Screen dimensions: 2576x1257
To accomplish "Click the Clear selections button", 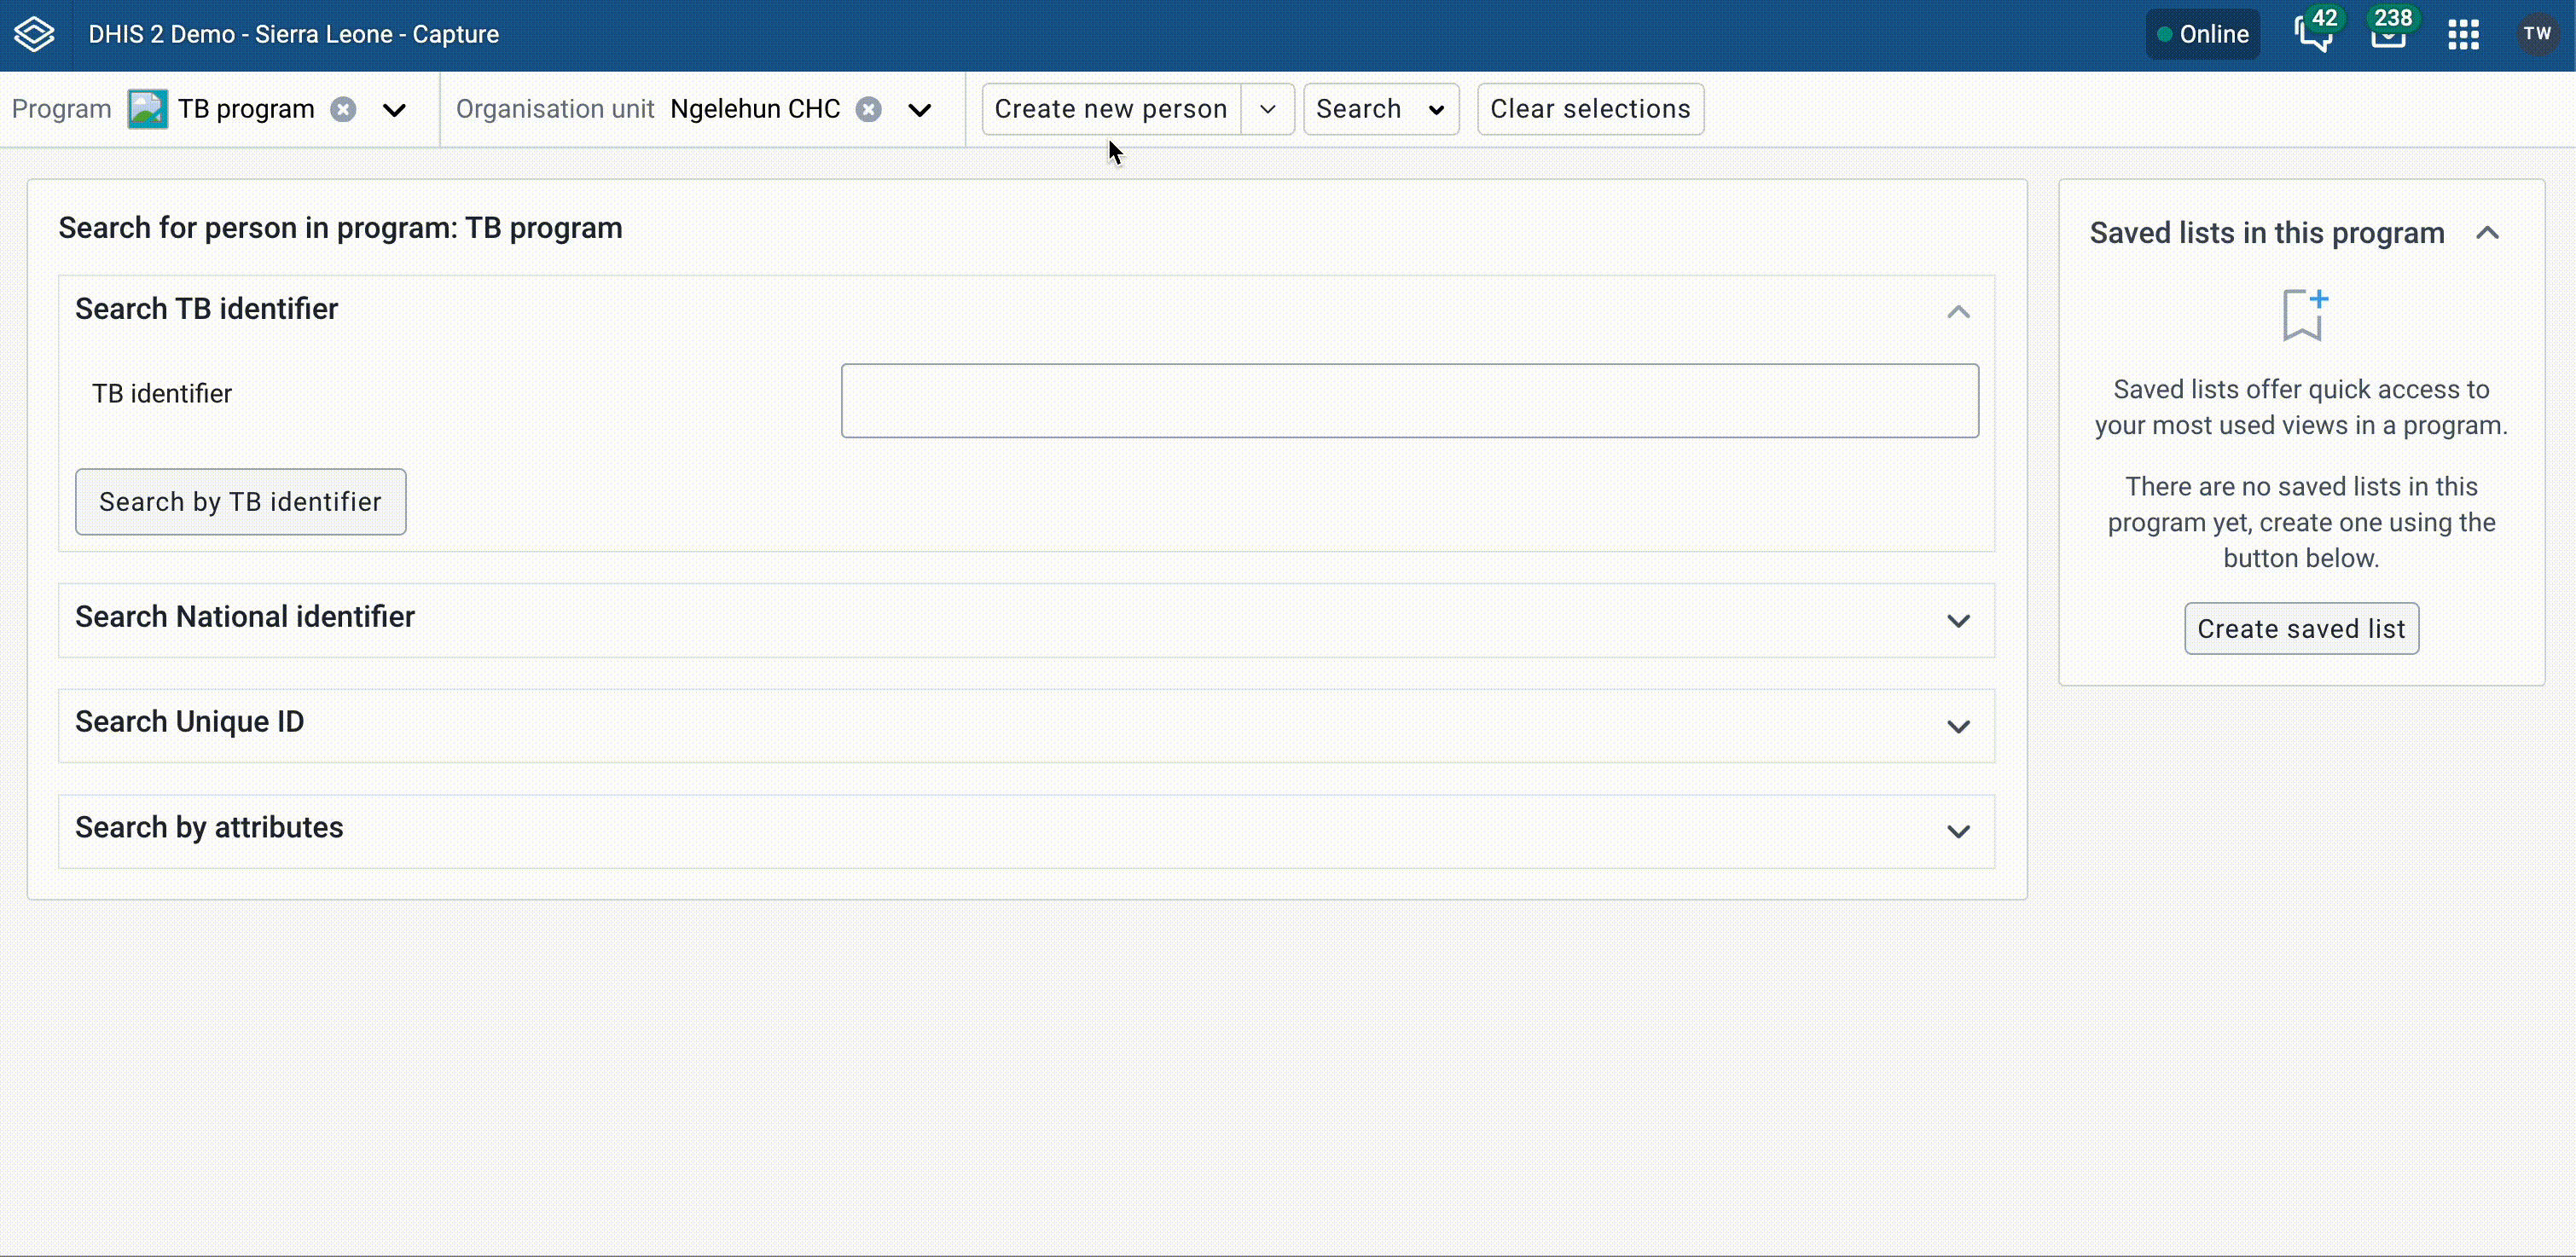I will (x=1589, y=109).
